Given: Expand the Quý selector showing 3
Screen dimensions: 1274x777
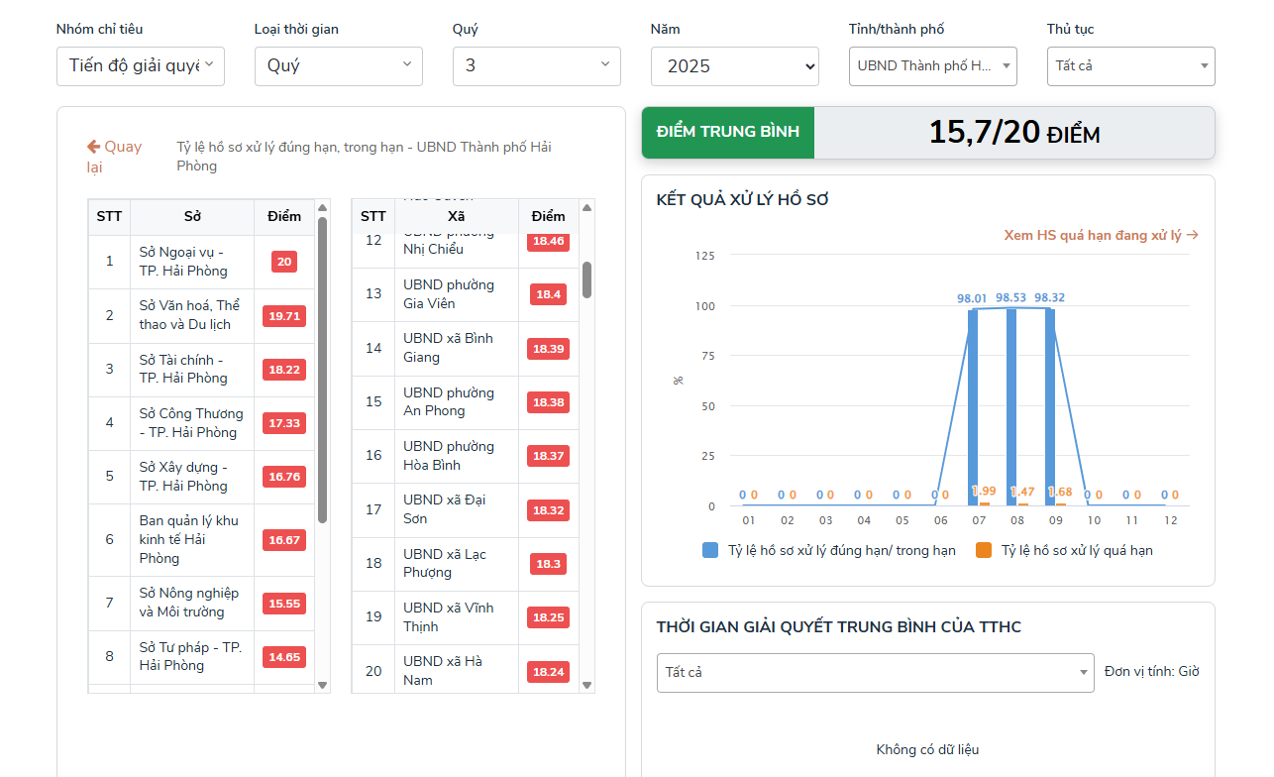Looking at the screenshot, I should tap(537, 66).
